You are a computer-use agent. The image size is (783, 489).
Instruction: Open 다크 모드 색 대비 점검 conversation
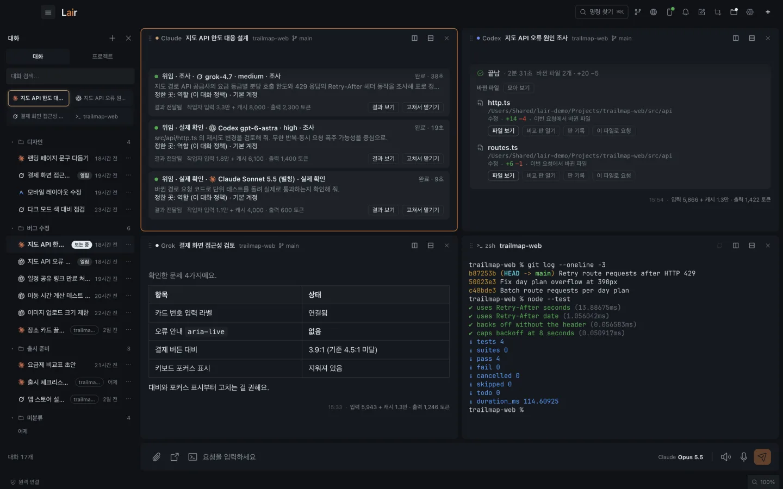pyautogui.click(x=56, y=209)
